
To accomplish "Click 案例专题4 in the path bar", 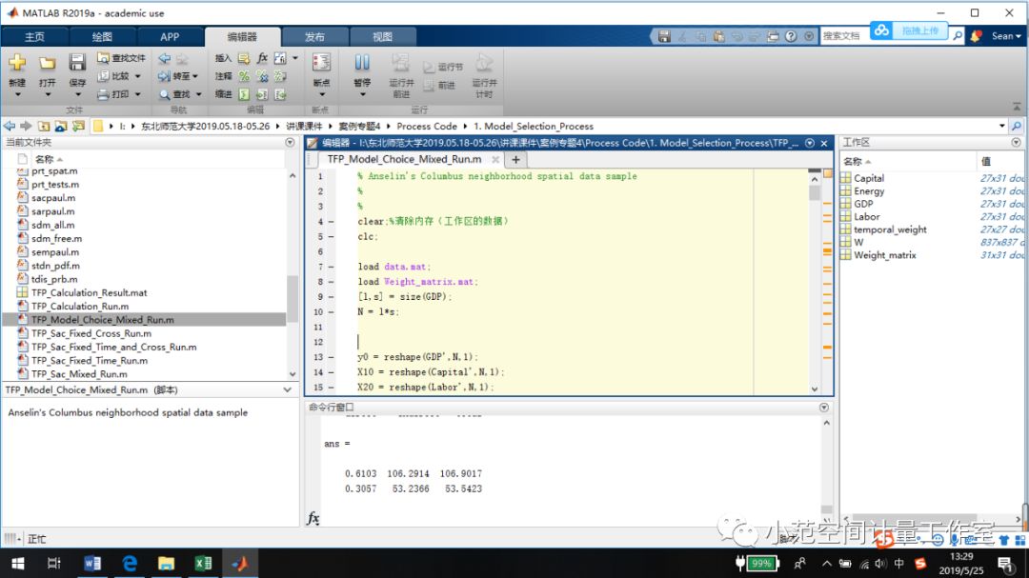I will pyautogui.click(x=359, y=126).
